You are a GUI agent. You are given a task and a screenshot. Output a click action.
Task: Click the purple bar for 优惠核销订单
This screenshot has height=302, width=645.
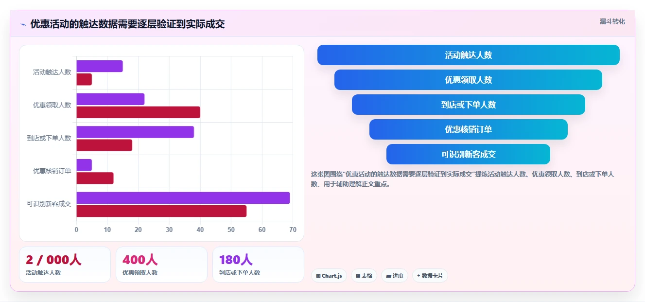point(84,165)
